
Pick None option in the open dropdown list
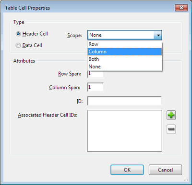tap(125, 66)
